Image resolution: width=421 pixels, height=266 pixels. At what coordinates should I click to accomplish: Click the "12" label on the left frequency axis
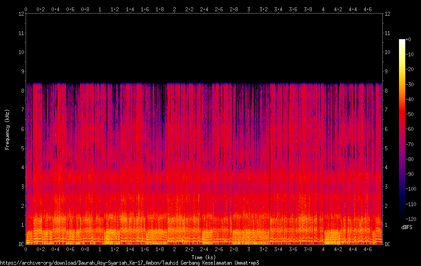[21, 14]
